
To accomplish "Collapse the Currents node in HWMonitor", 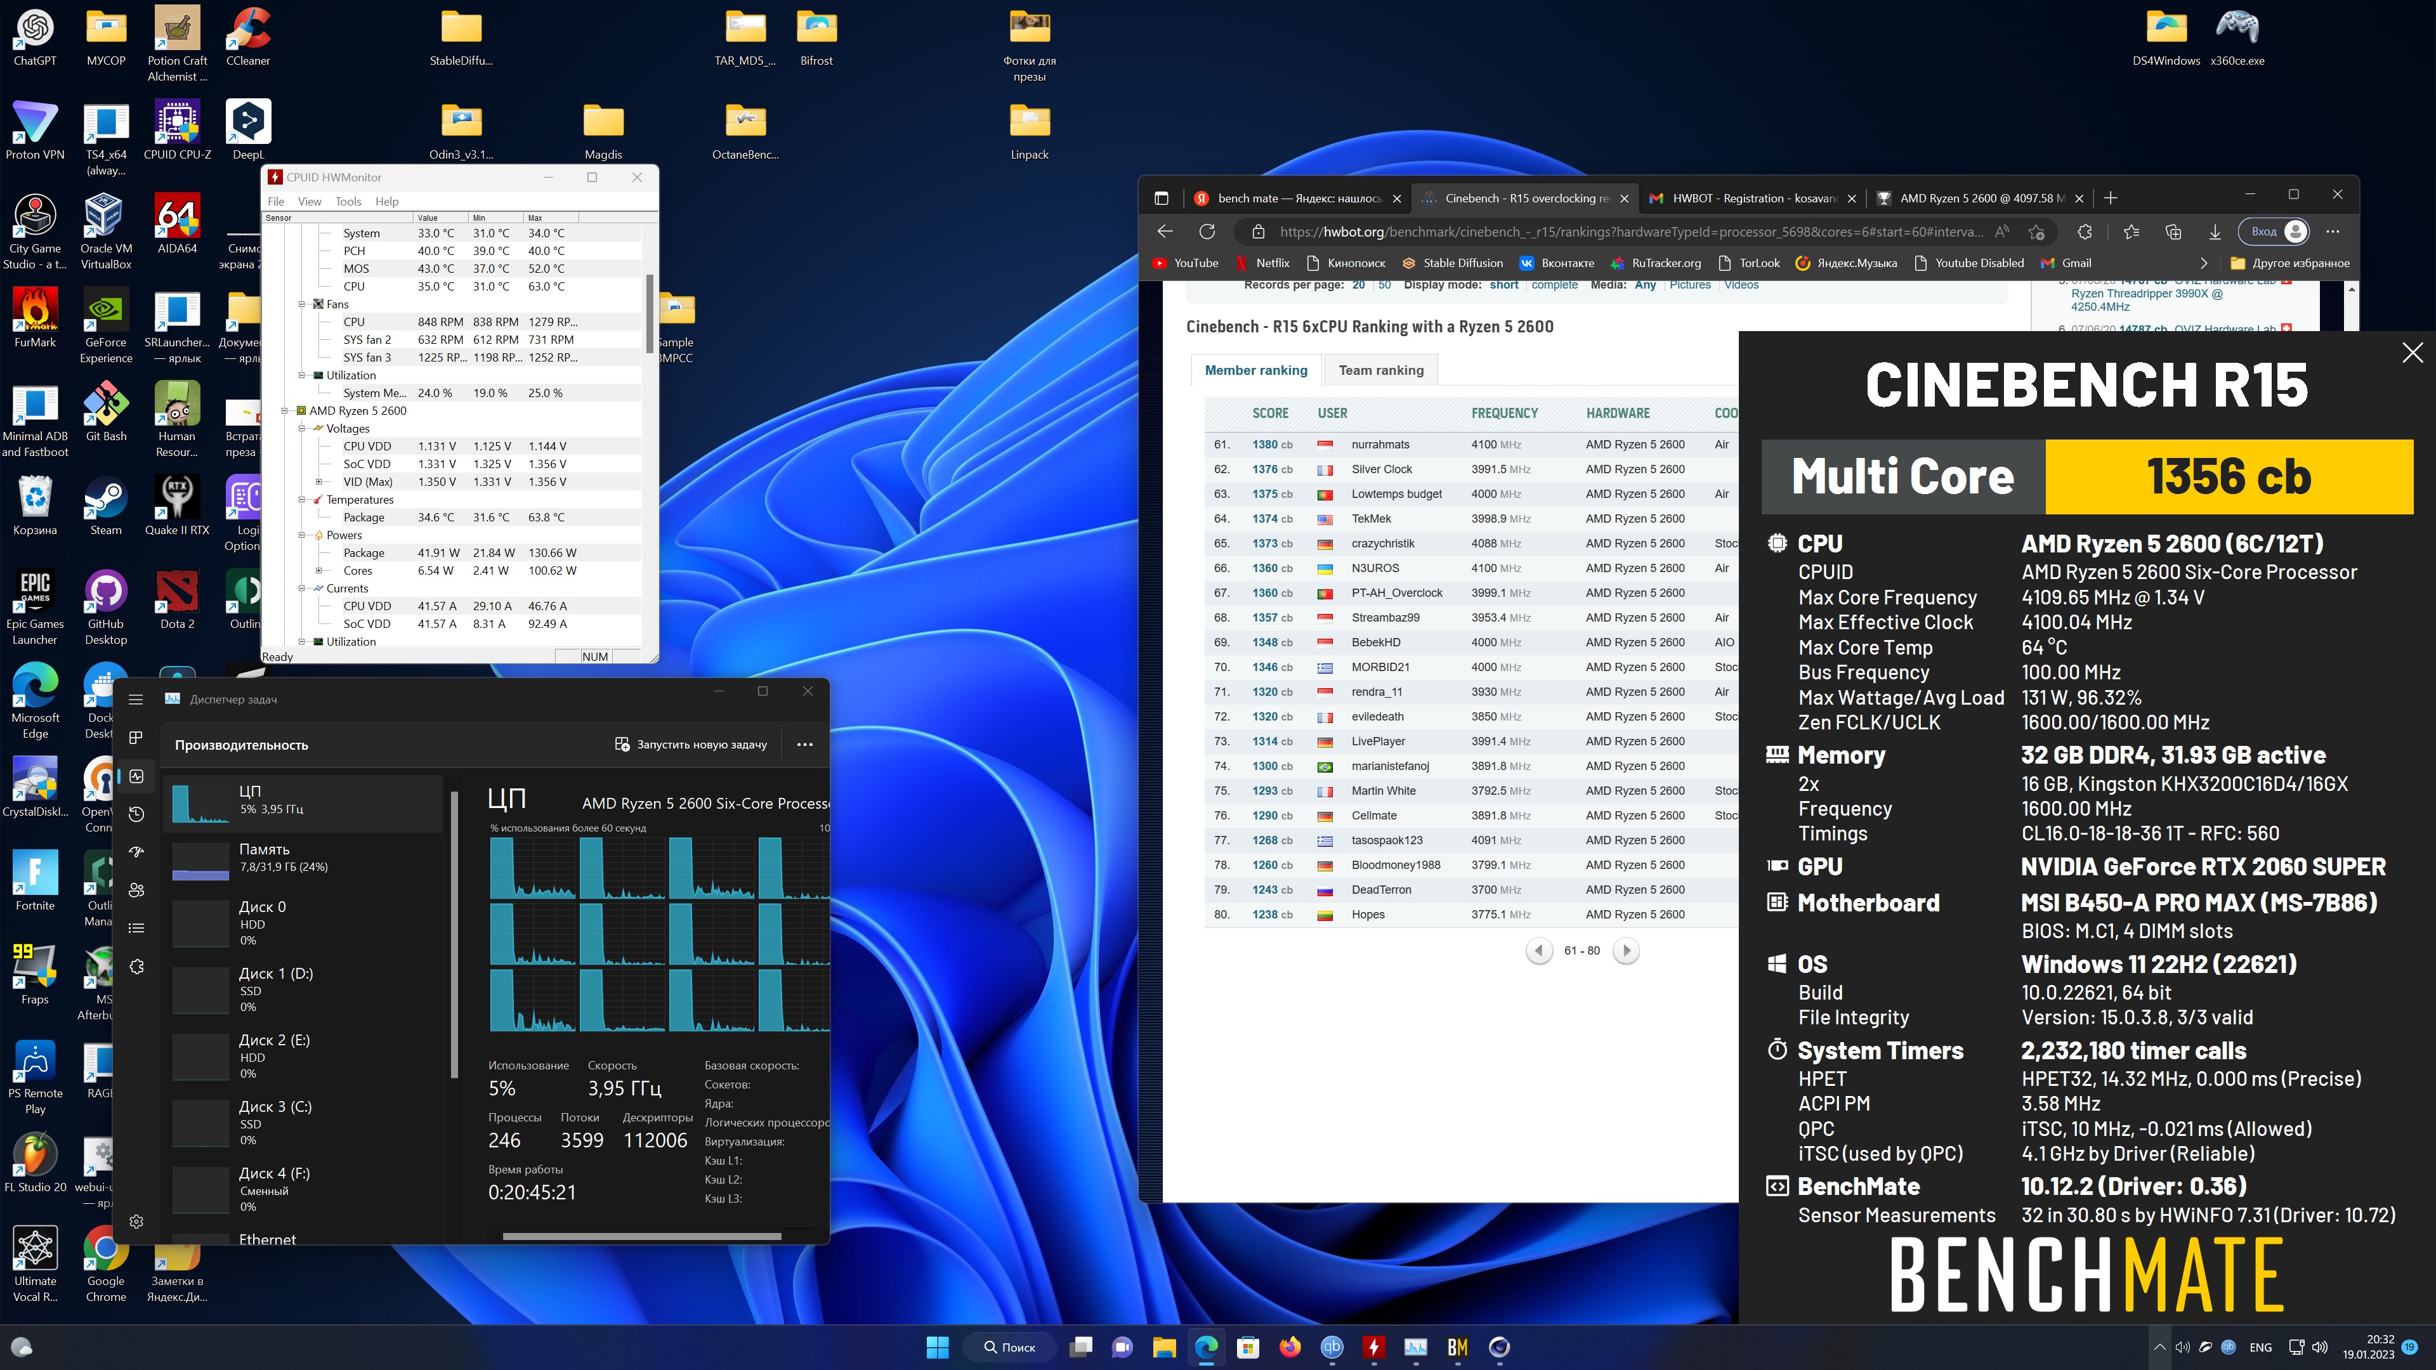I will coord(303,588).
